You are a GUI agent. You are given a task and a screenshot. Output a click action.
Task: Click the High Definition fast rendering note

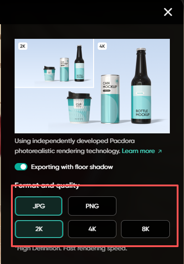[x=71, y=248]
